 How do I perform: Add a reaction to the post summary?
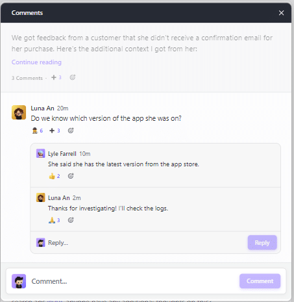click(x=73, y=77)
